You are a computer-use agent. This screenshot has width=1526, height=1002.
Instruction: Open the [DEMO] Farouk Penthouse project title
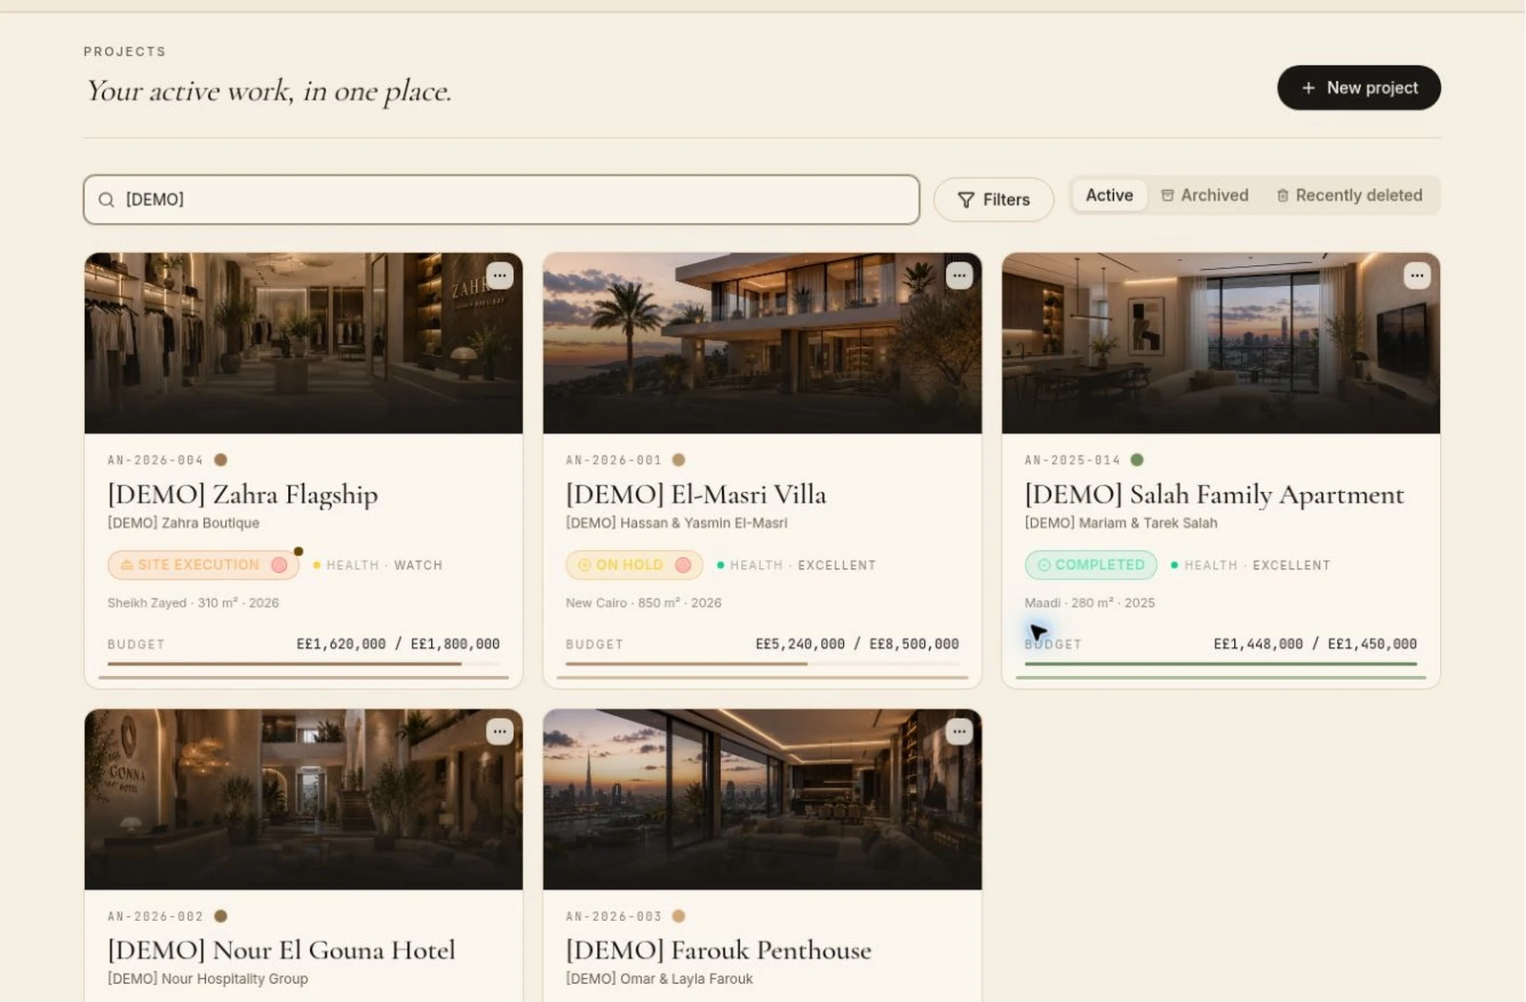click(x=718, y=950)
